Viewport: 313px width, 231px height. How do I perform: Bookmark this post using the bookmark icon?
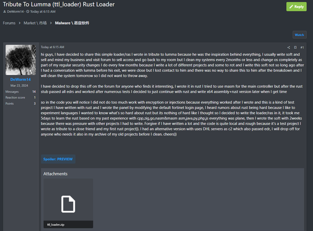295,47
